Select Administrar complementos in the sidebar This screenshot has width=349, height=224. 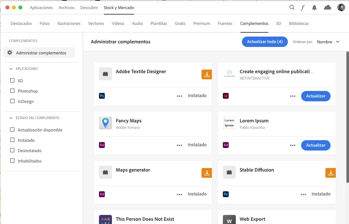pyautogui.click(x=39, y=52)
